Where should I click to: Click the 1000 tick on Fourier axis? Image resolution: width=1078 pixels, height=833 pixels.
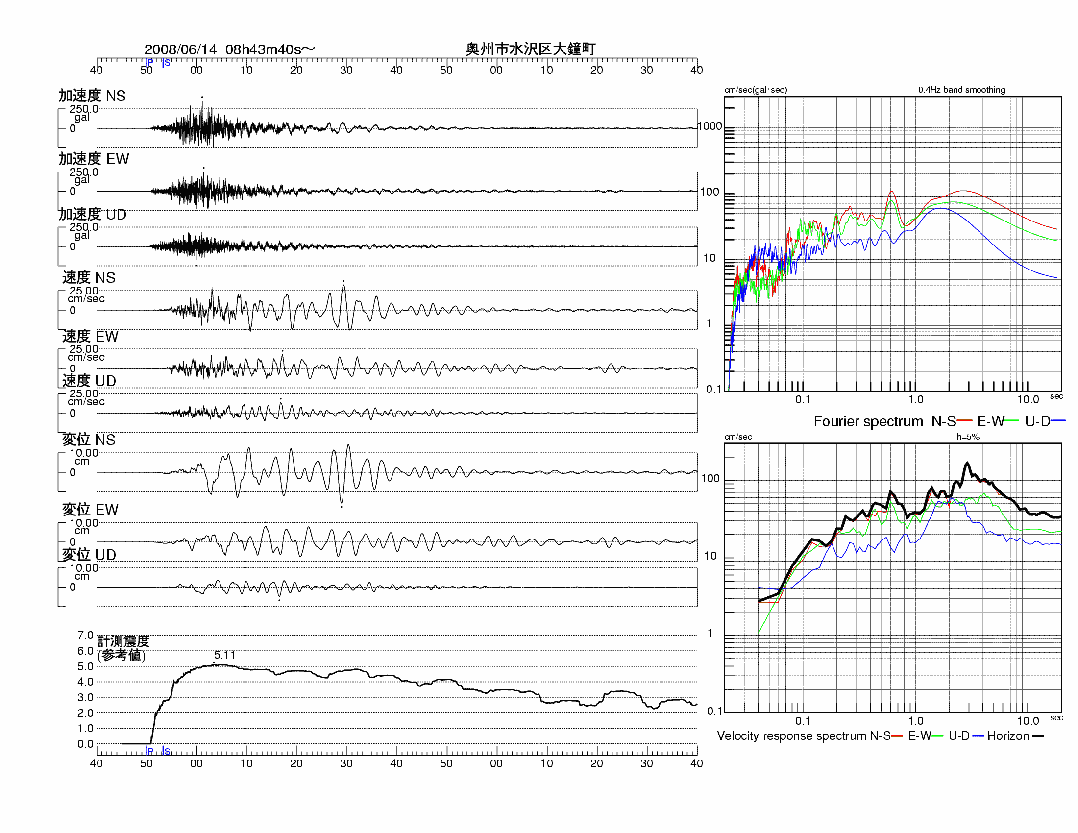(x=710, y=126)
